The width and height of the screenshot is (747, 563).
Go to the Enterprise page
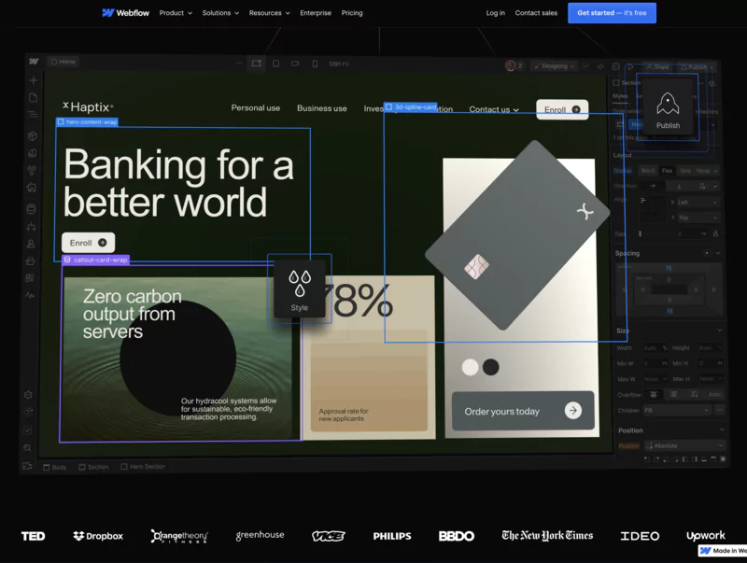coord(316,13)
